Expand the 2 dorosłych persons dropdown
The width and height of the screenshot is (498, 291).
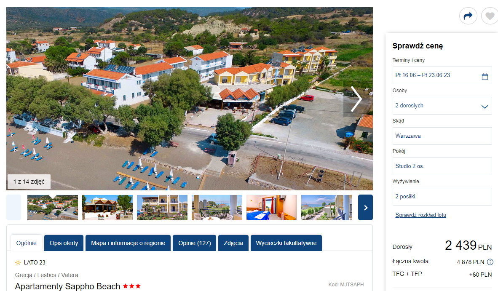tap(442, 106)
